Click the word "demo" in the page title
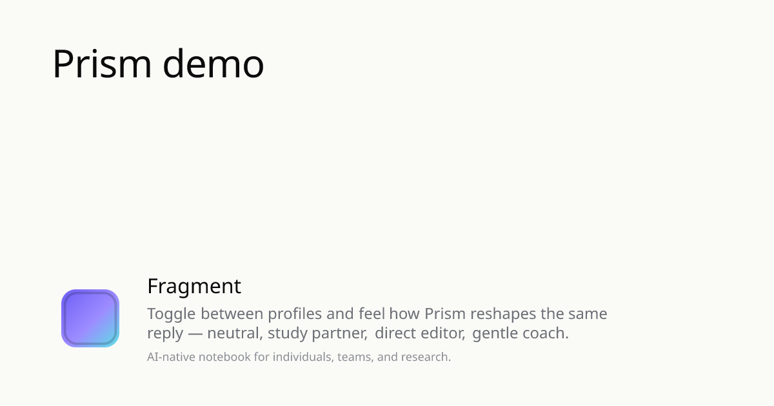The width and height of the screenshot is (774, 406). pyautogui.click(x=213, y=64)
